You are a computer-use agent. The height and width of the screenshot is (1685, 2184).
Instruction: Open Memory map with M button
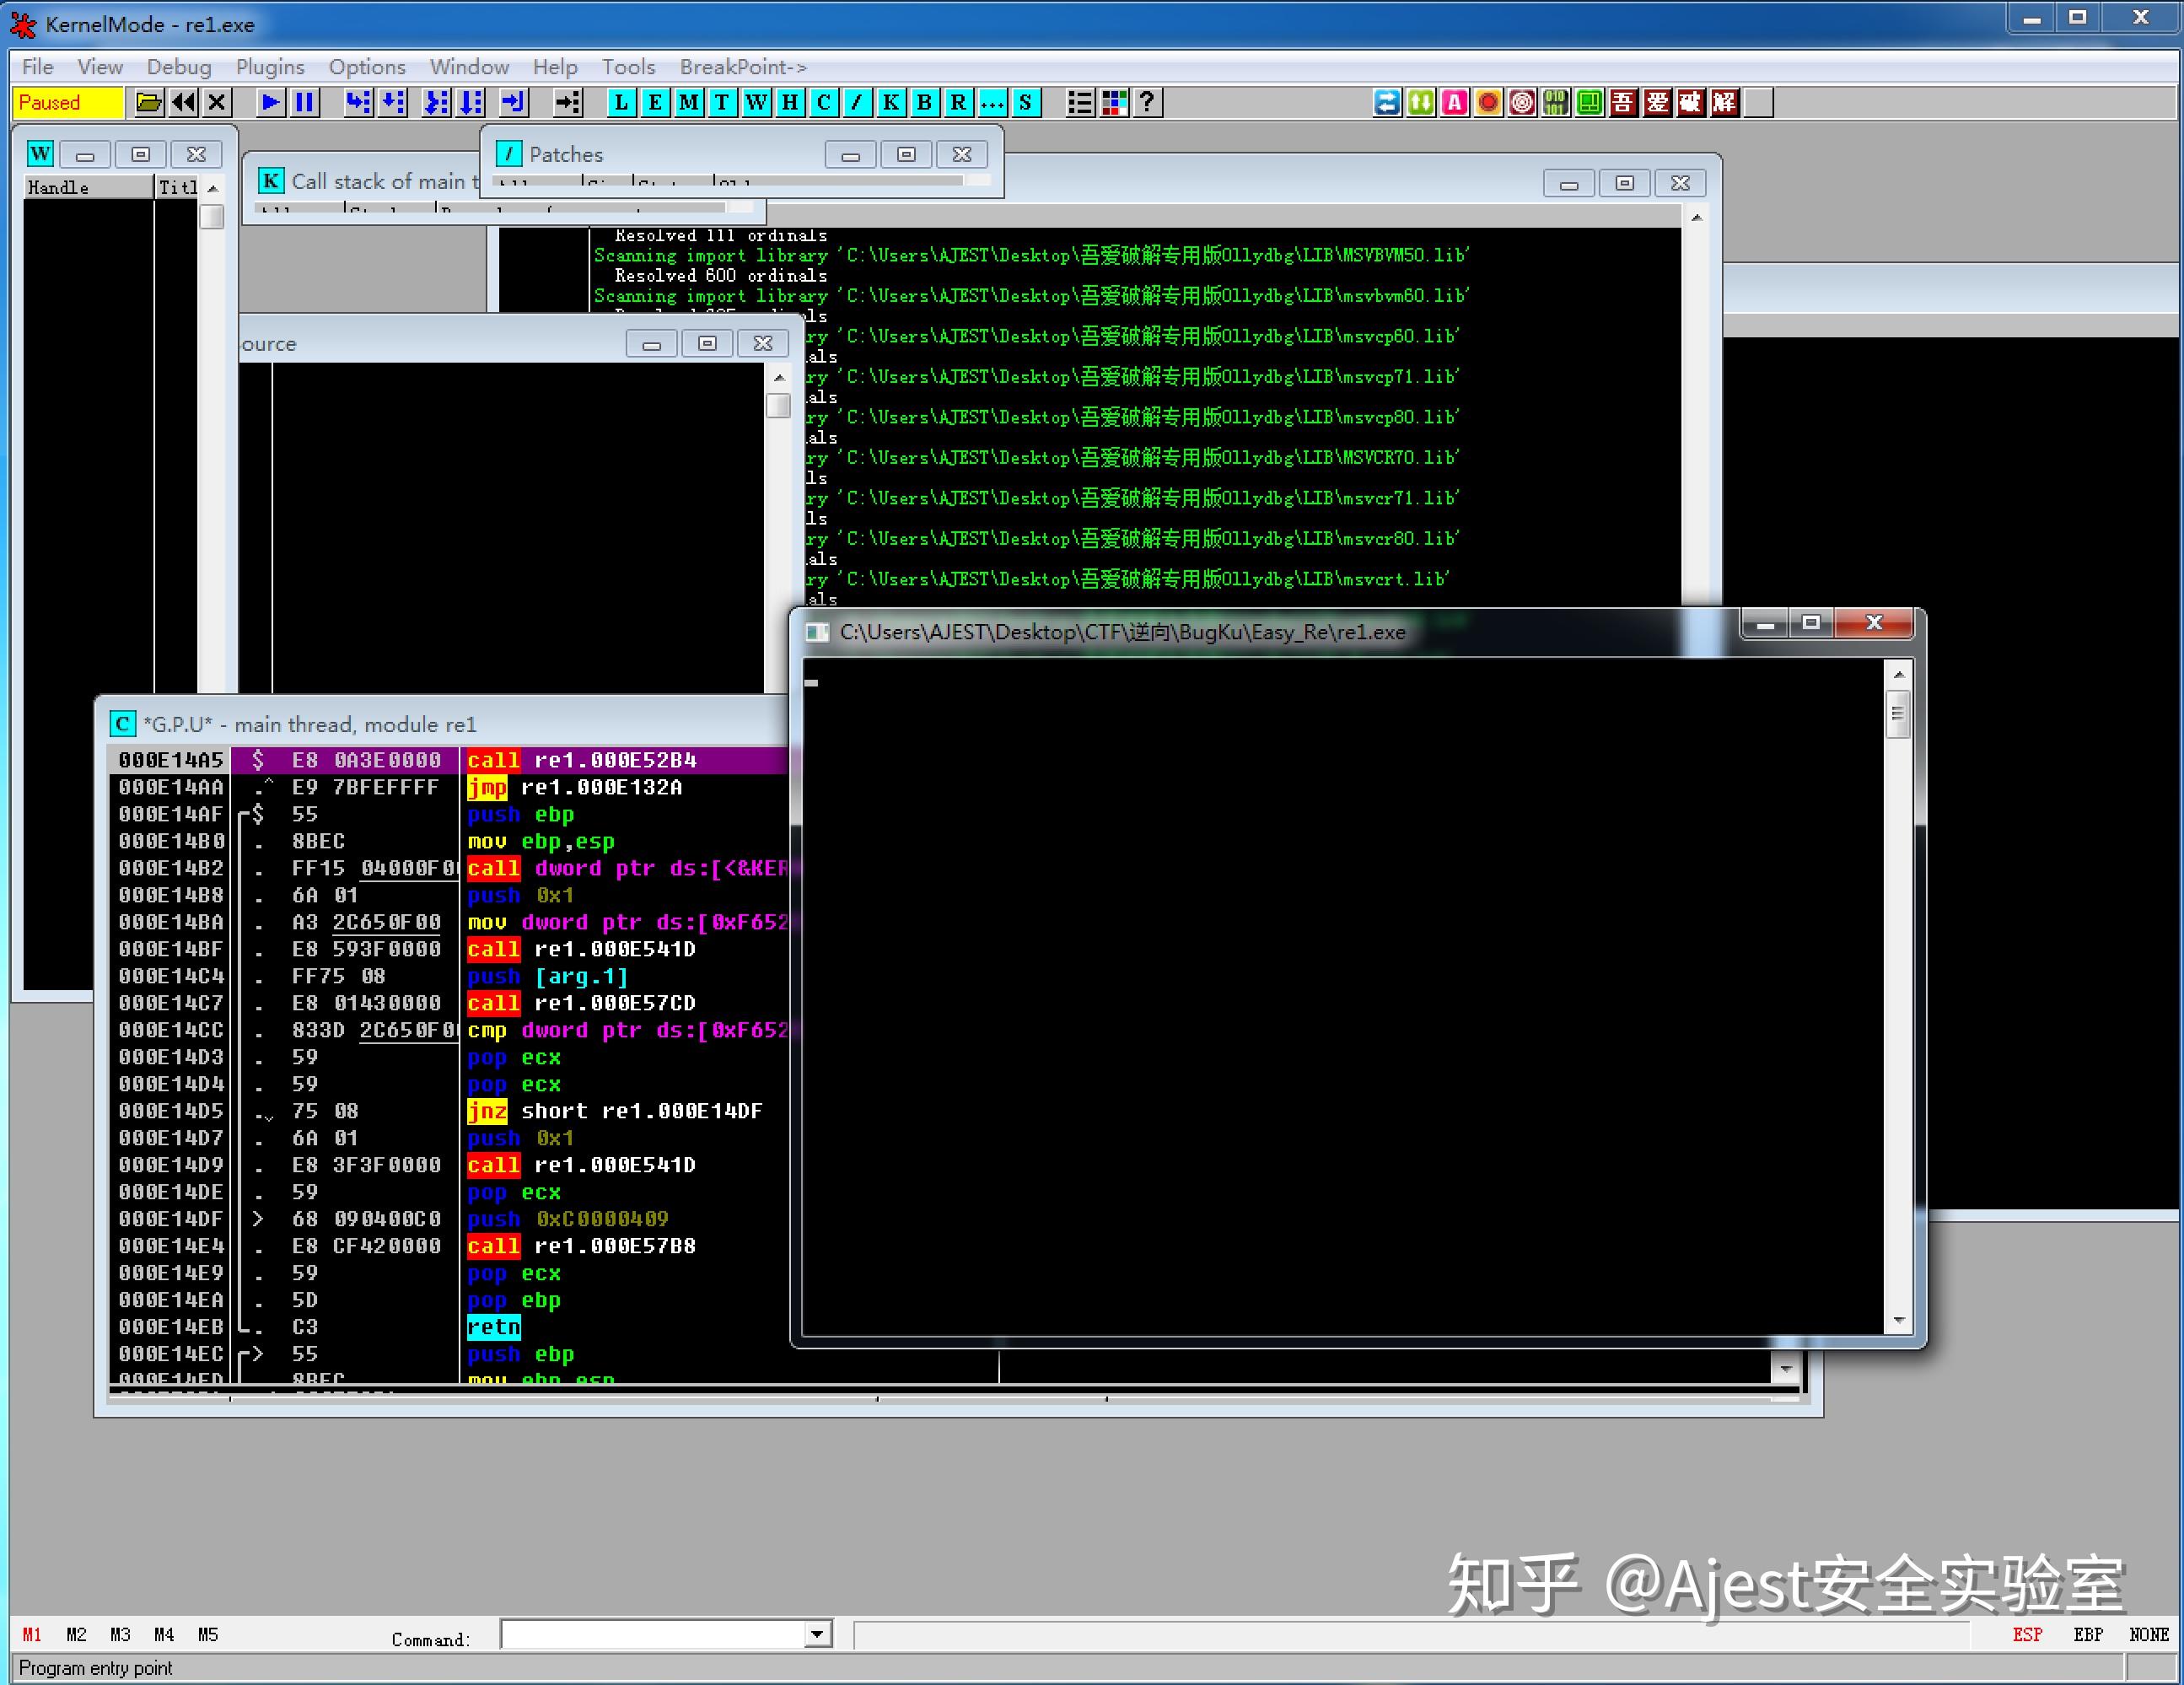[x=689, y=102]
